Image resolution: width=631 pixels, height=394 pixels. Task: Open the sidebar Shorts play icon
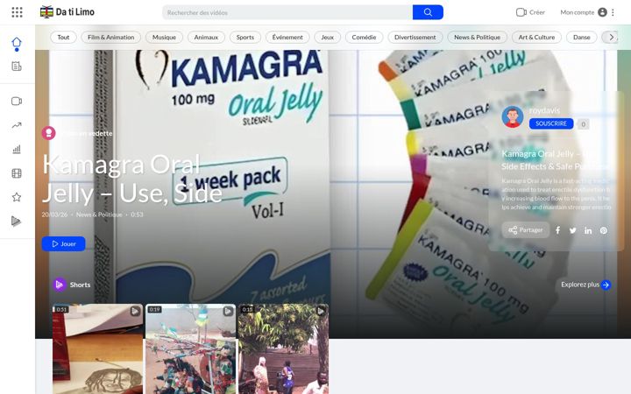[x=16, y=222]
